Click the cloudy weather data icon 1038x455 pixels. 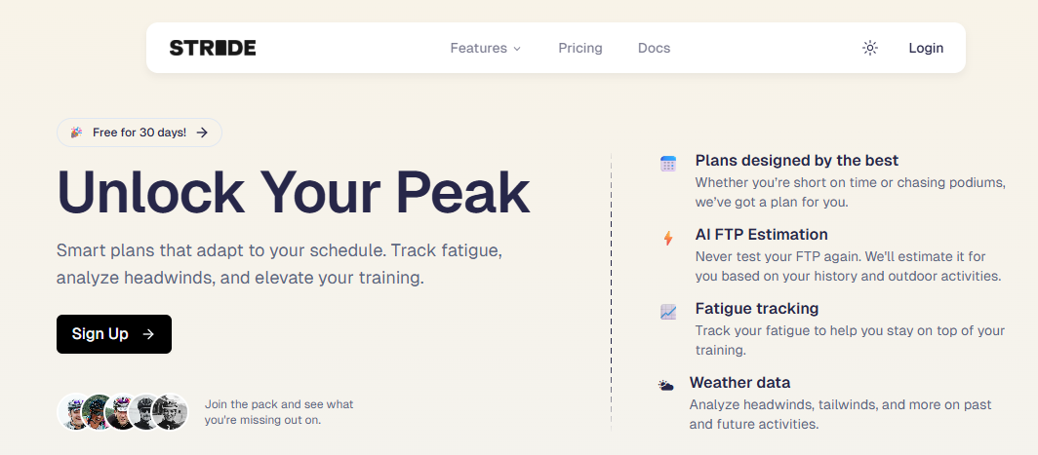click(x=665, y=386)
